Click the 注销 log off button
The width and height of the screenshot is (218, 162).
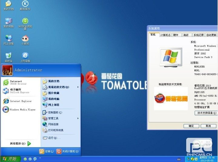[x=47, y=151]
